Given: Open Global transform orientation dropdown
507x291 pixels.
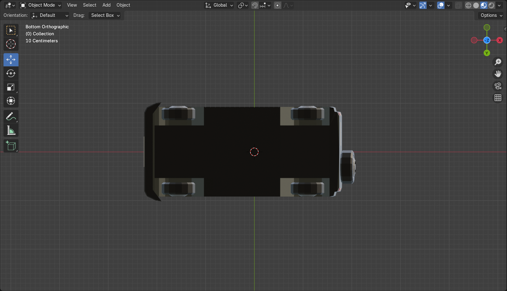Looking at the screenshot, I should pos(219,5).
